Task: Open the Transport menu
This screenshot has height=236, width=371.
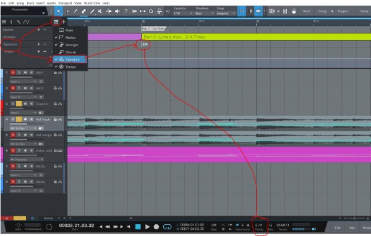Action: point(65,3)
